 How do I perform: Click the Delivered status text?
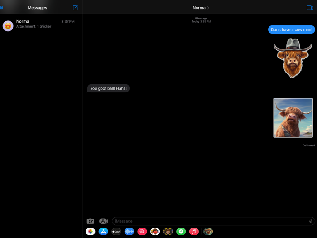pos(309,146)
